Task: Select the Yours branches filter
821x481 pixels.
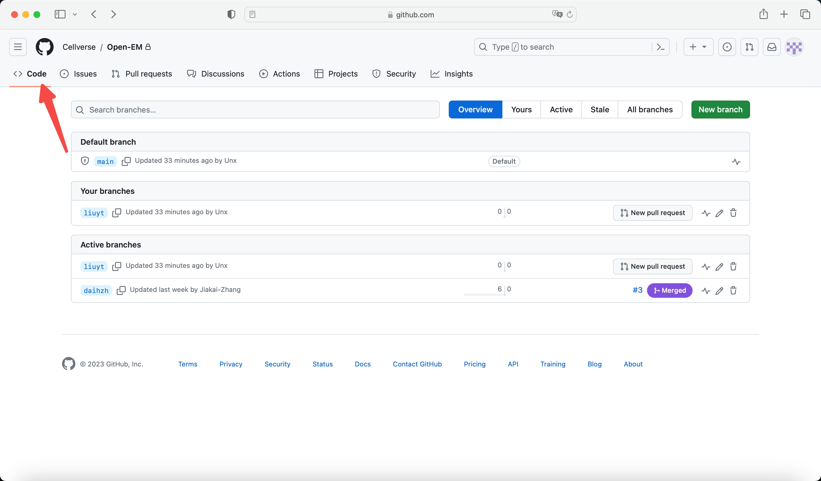Action: (521, 109)
